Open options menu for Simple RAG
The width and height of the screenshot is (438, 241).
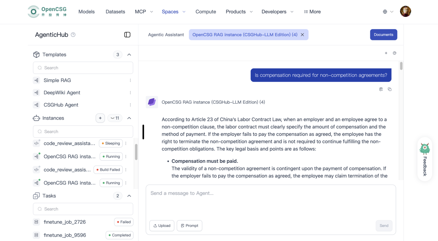130,80
